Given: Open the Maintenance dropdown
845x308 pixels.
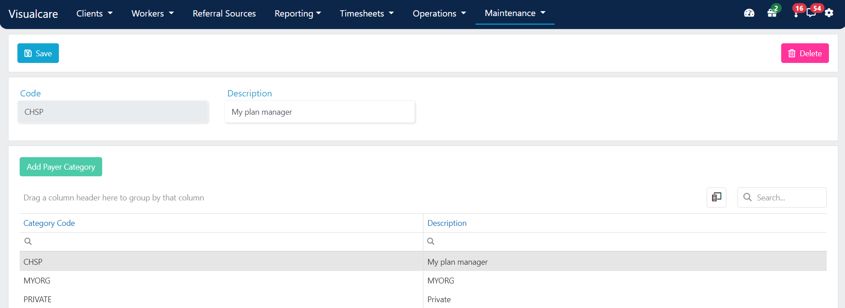Looking at the screenshot, I should click(x=515, y=13).
